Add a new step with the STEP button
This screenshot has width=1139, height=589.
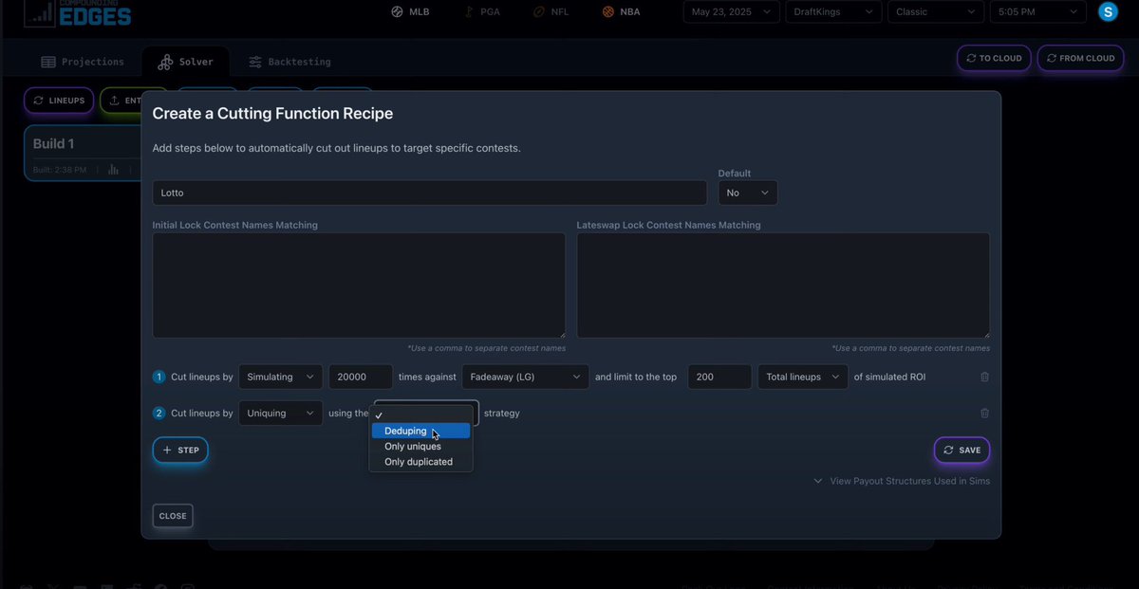[180, 450]
